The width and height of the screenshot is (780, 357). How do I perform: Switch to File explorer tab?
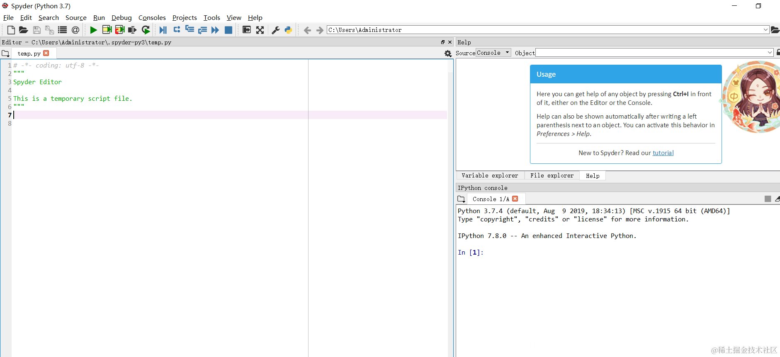coord(552,175)
